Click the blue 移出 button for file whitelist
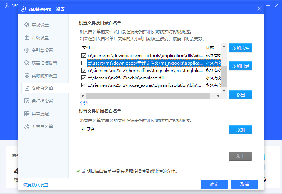This screenshot has height=194, width=282. point(241,95)
